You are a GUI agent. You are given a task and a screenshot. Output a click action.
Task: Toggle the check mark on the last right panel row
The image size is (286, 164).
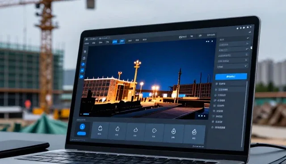[246, 66]
